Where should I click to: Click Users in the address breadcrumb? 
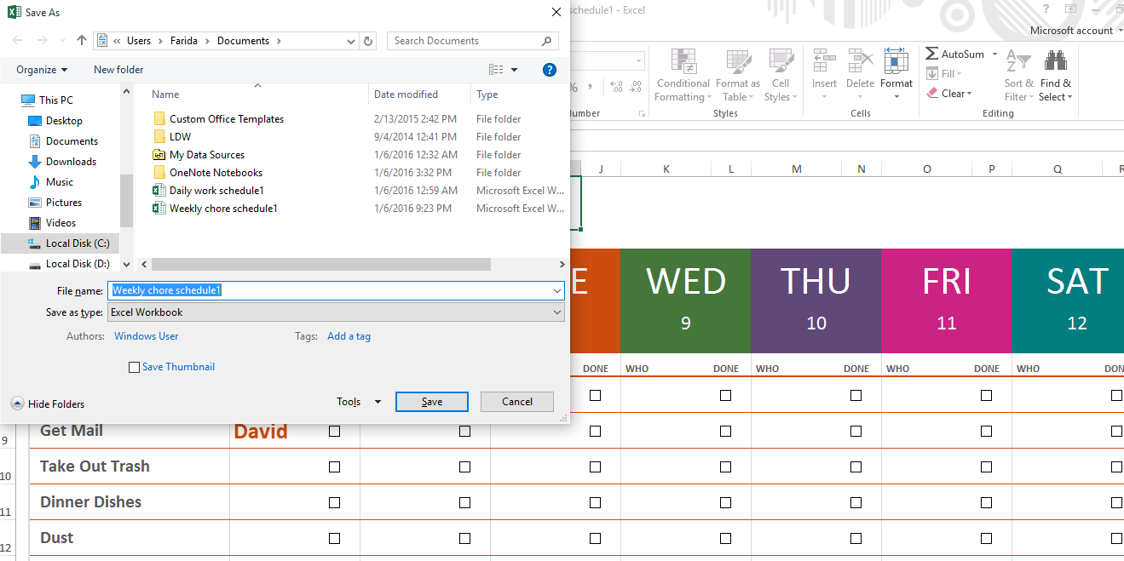139,41
